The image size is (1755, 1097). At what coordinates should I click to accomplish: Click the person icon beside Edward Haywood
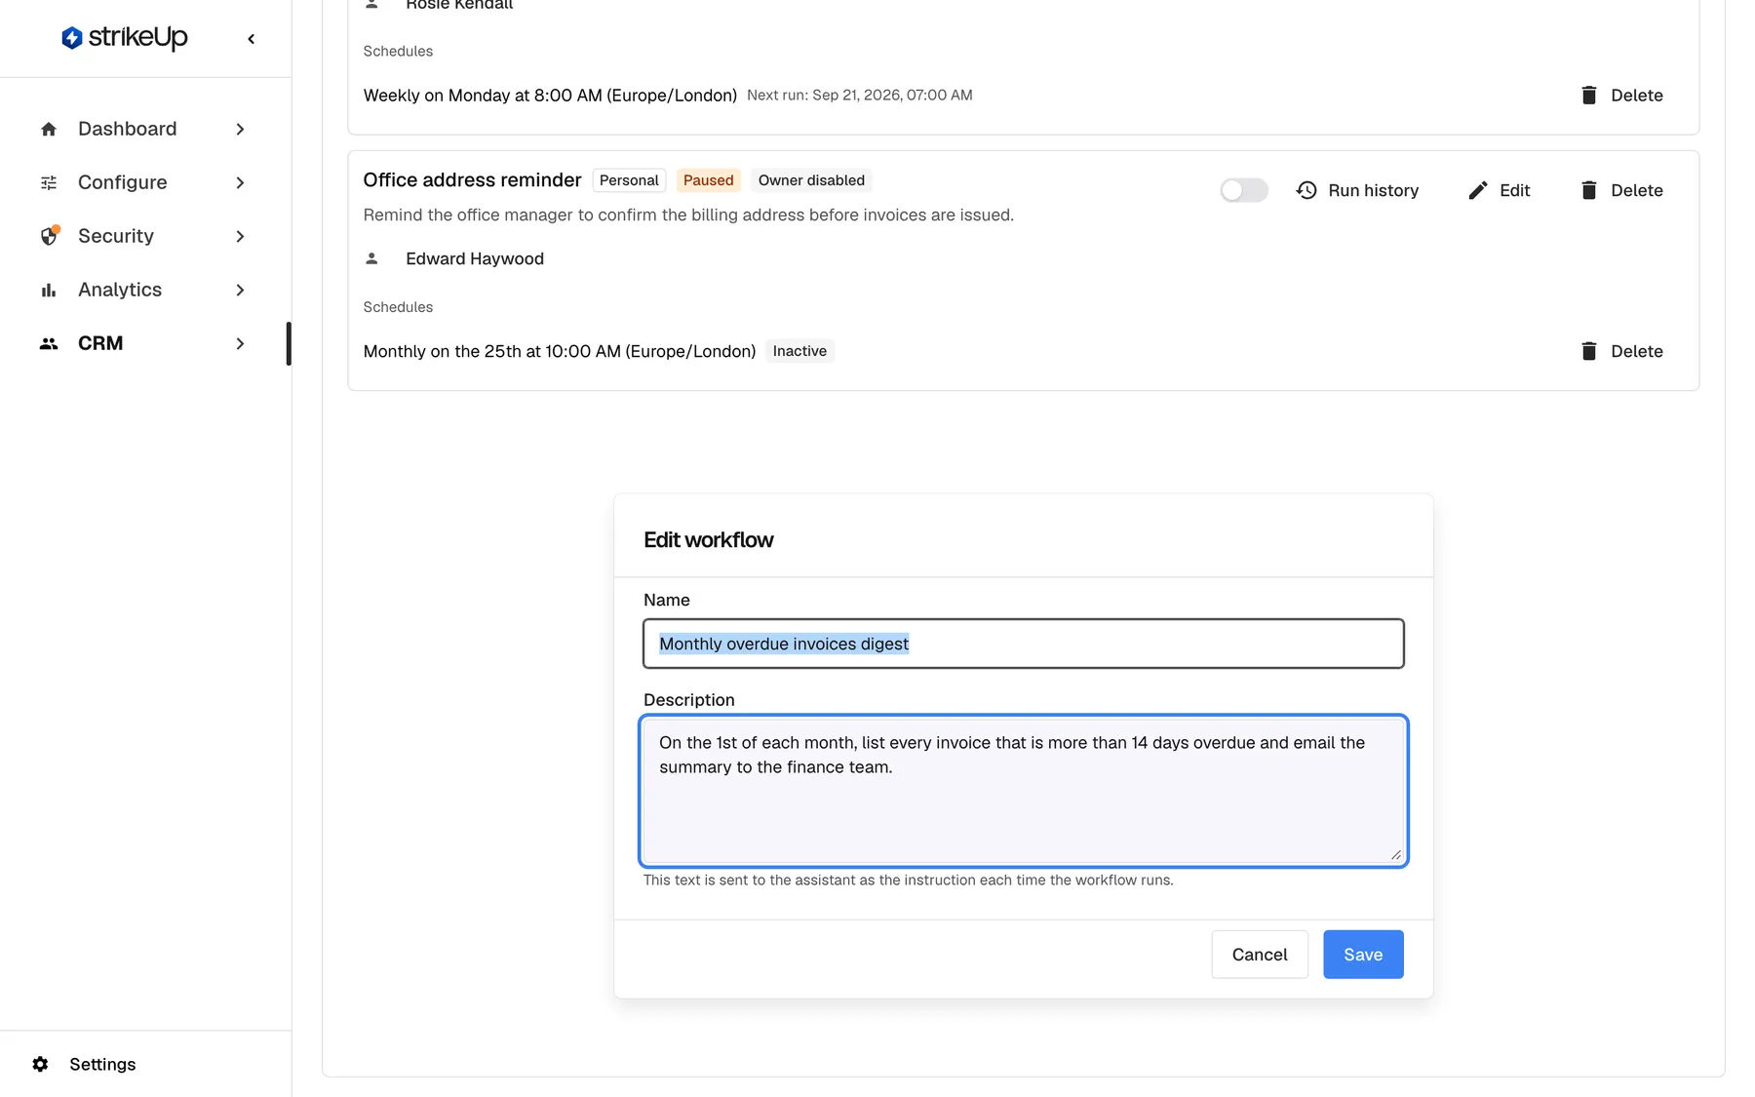click(371, 258)
